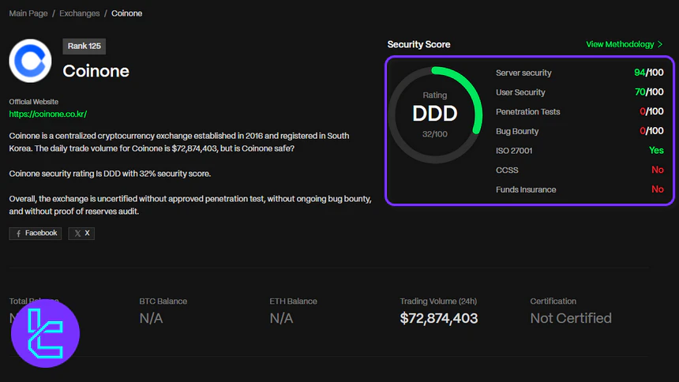Click the 70/100 user security score
The height and width of the screenshot is (382, 679).
(x=649, y=92)
